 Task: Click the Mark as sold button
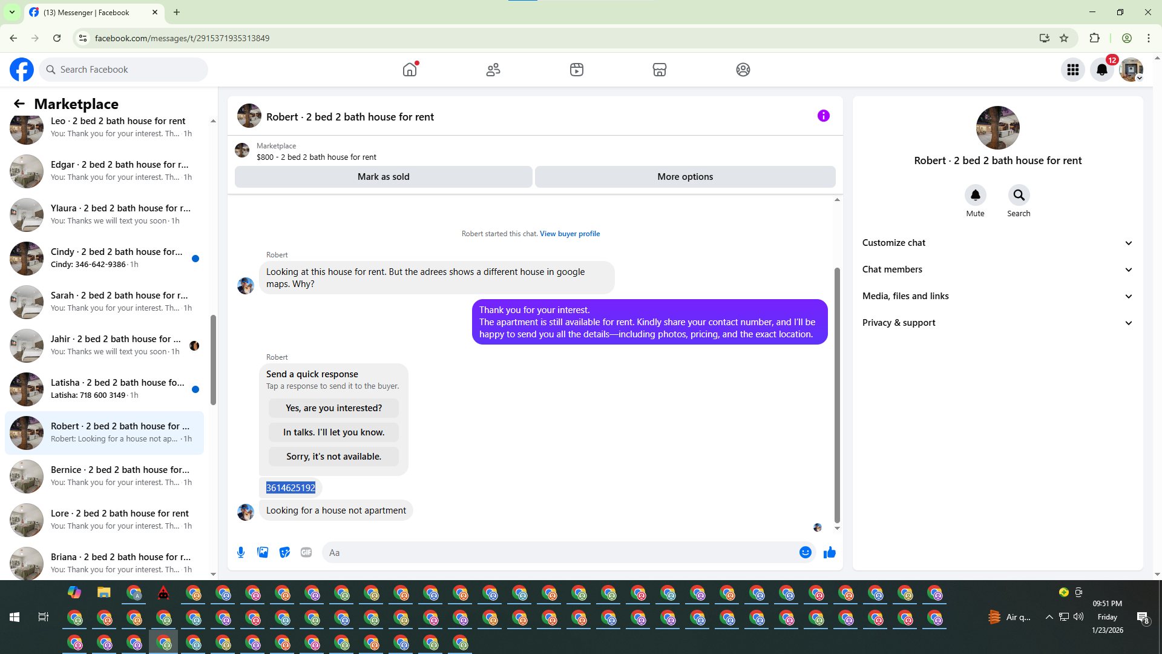[383, 177]
